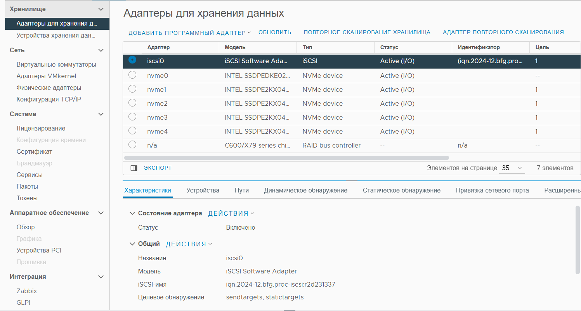The height and width of the screenshot is (311, 581).
Task: Open Устройства PCI in sidebar
Action: tap(39, 251)
